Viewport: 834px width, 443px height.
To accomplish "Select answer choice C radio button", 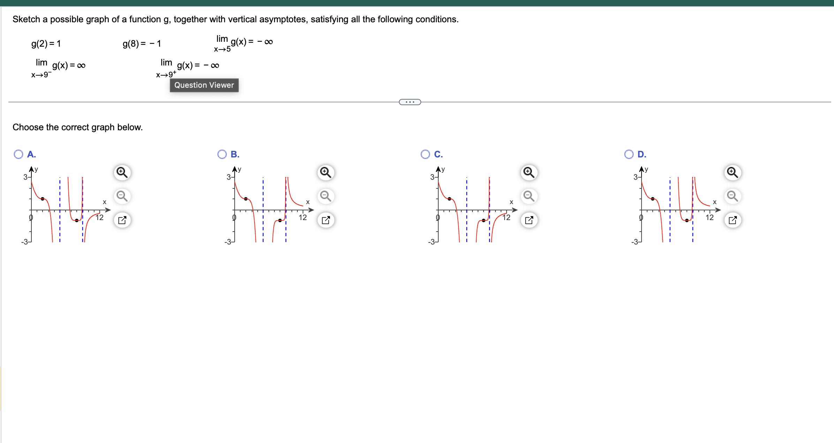I will click(x=425, y=154).
